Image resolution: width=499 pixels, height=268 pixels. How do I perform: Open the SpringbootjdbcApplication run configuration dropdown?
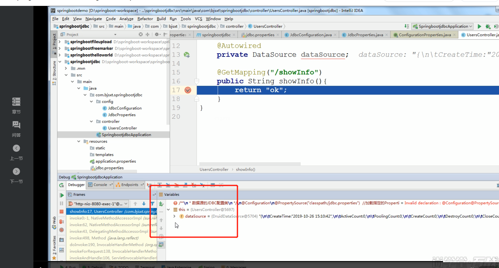(x=443, y=26)
